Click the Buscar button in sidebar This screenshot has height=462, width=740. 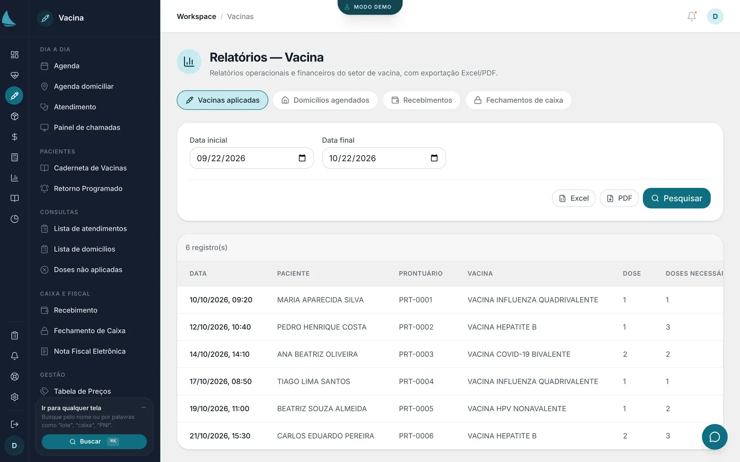pyautogui.click(x=94, y=442)
